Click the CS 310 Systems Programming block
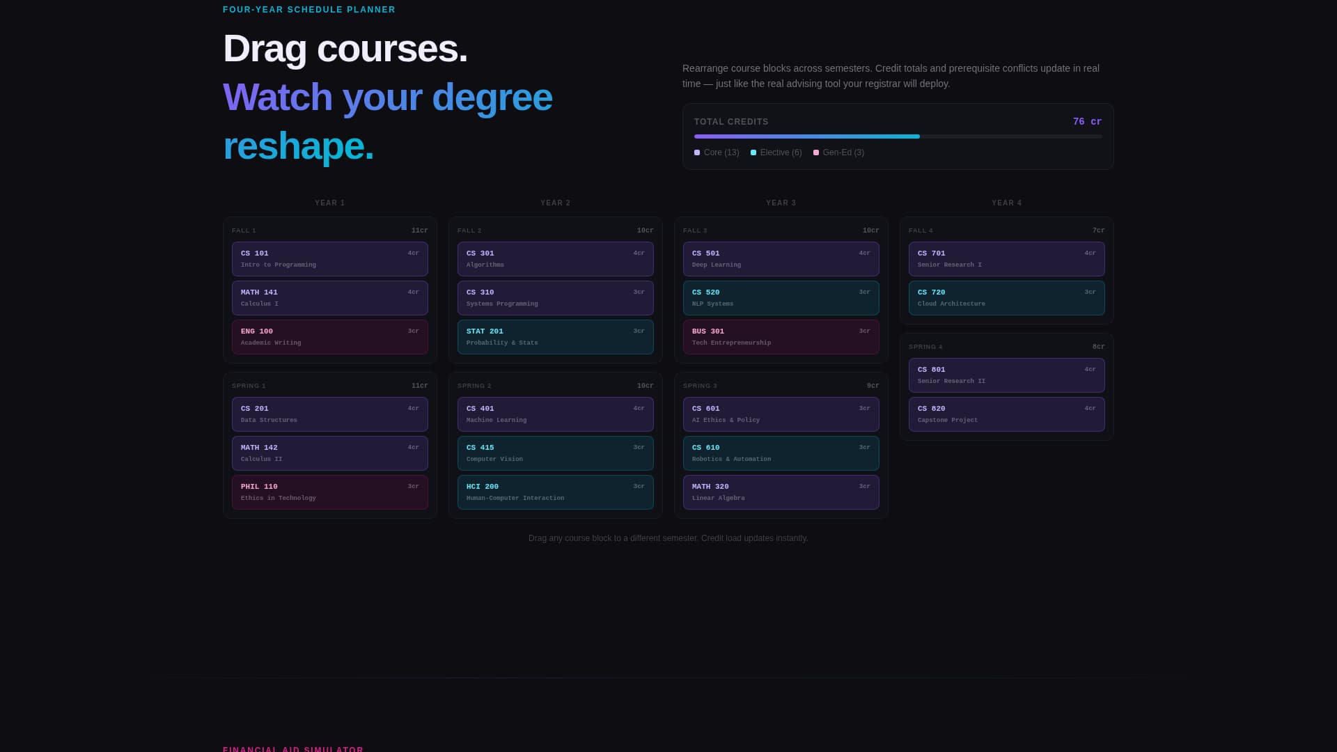The width and height of the screenshot is (1337, 752). click(555, 298)
